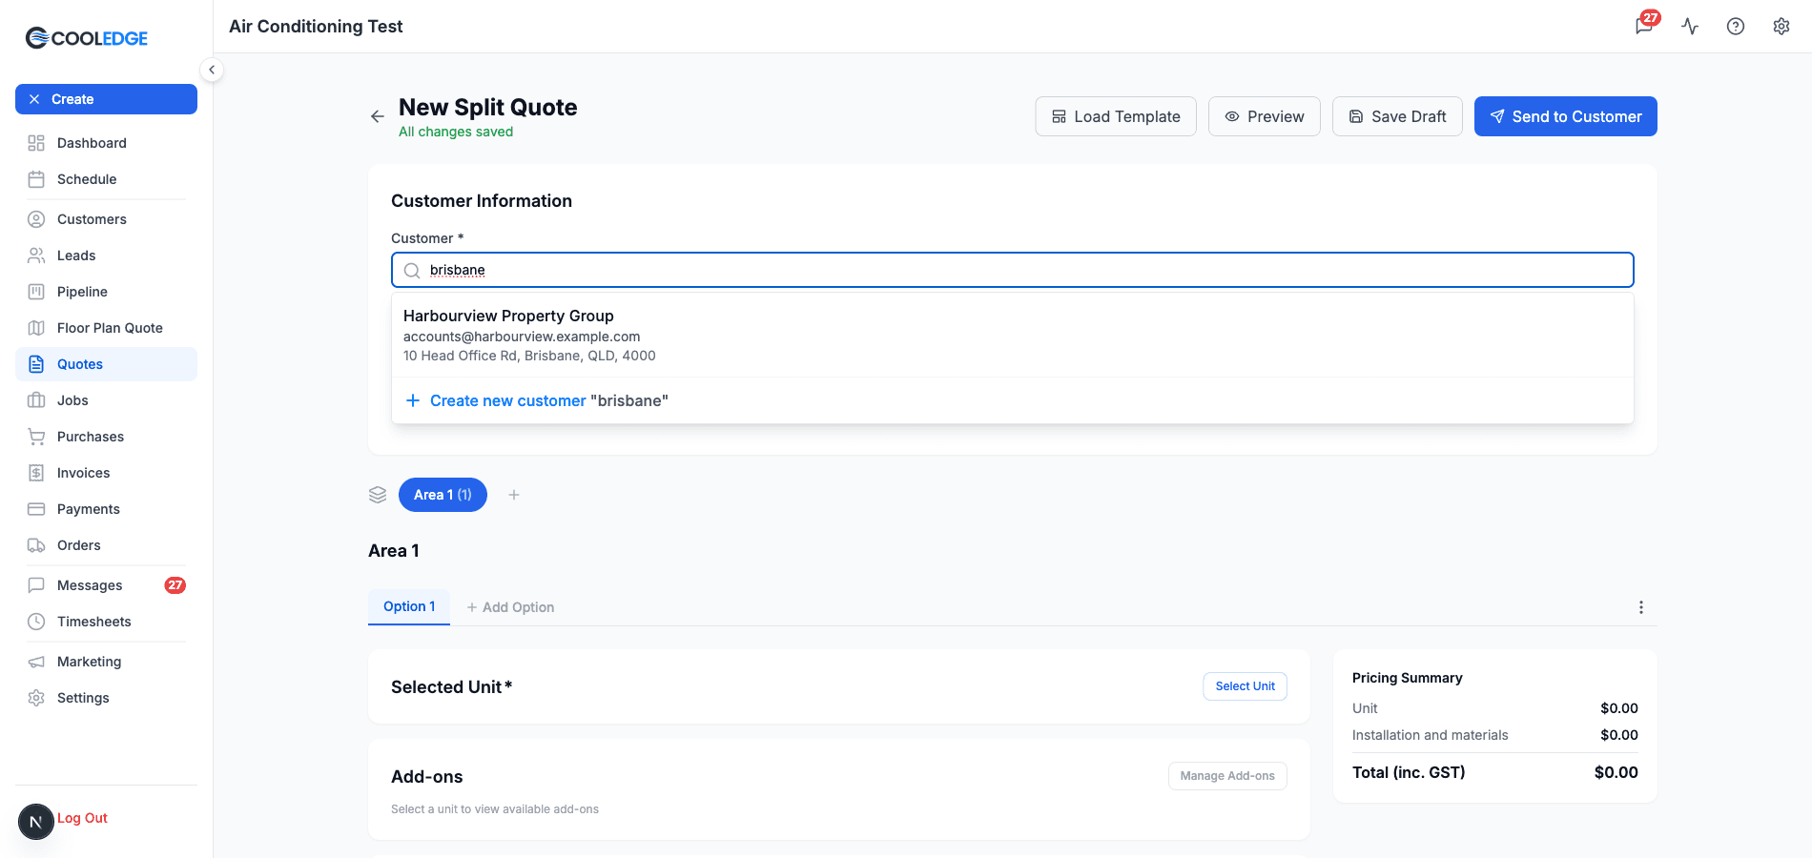The width and height of the screenshot is (1812, 858).
Task: Save the quote with Save Draft
Action: (1397, 116)
